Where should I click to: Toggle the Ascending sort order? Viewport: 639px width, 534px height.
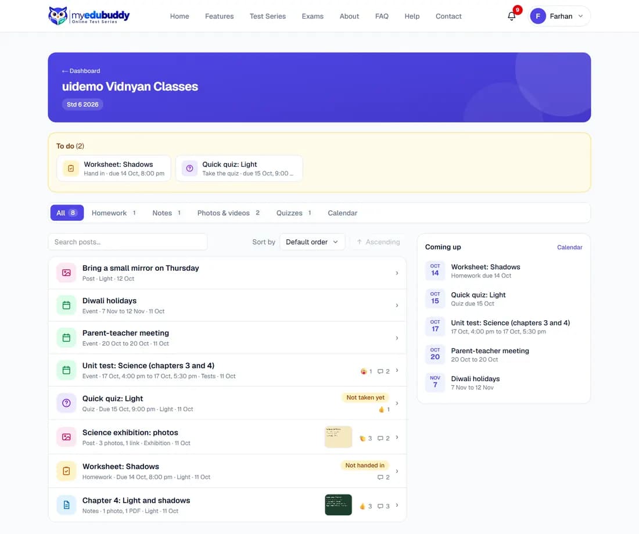click(378, 242)
